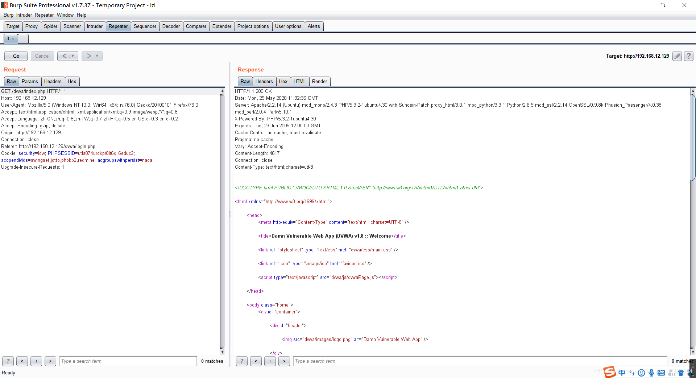
Task: Open response search help icon
Action: coord(242,361)
